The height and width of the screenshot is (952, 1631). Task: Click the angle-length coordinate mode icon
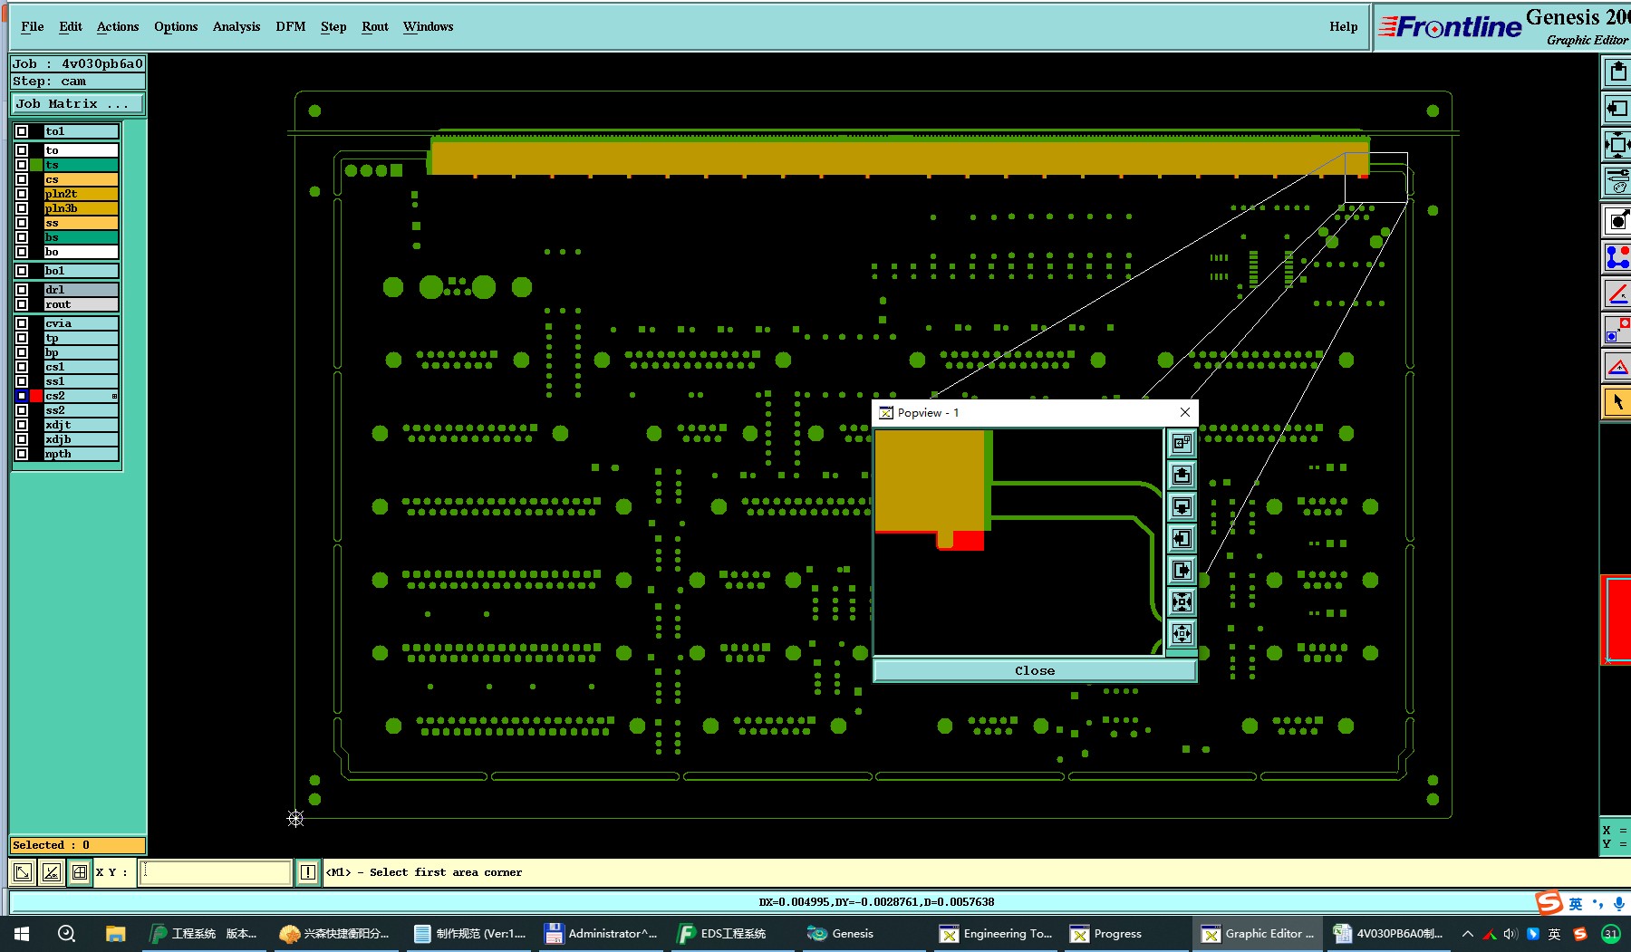click(52, 872)
